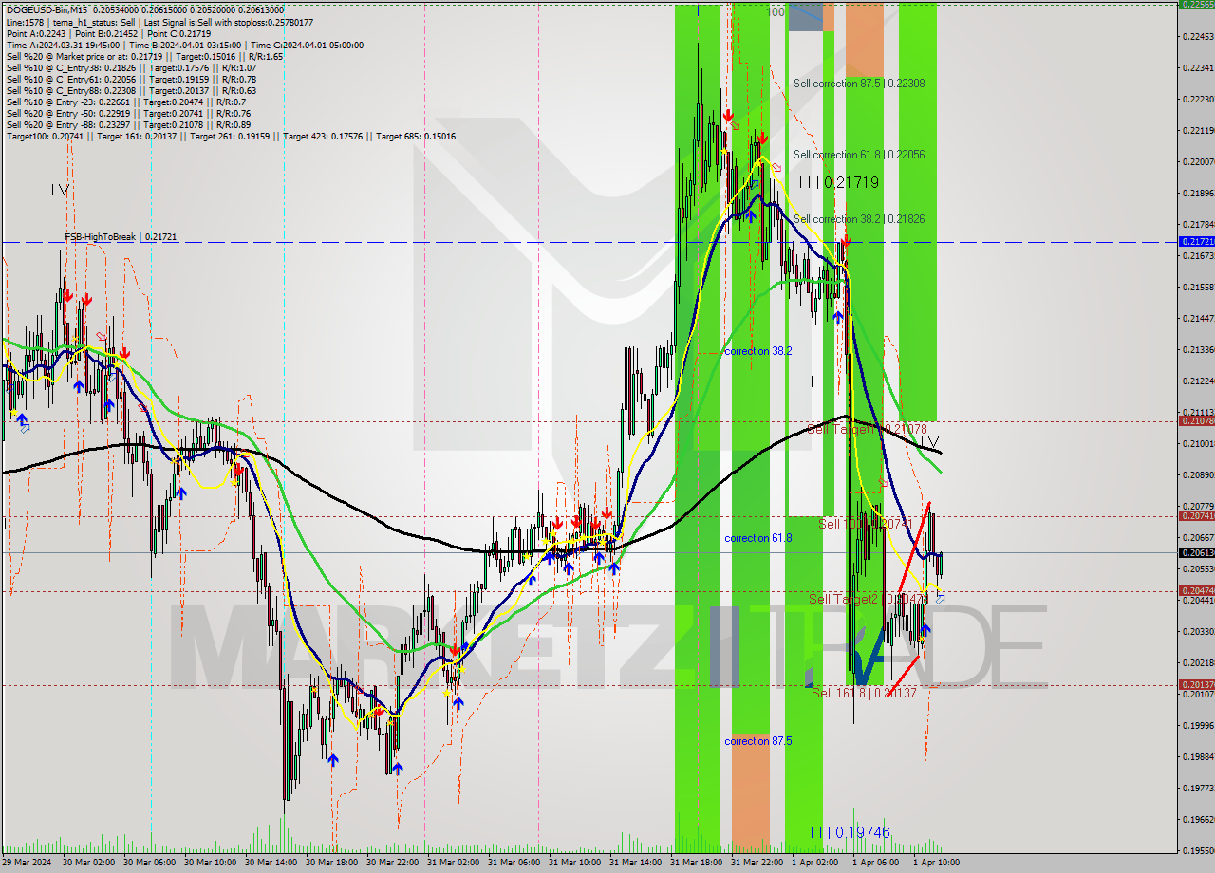Screen dimensions: 1215x873
Task: Click 'Sell correction 61.8 | 0.22056' label
Action: (x=859, y=155)
